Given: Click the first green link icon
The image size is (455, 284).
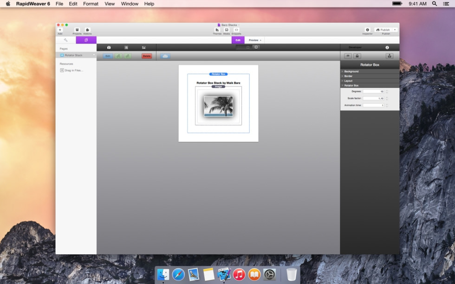Looking at the screenshot, I should click(118, 56).
